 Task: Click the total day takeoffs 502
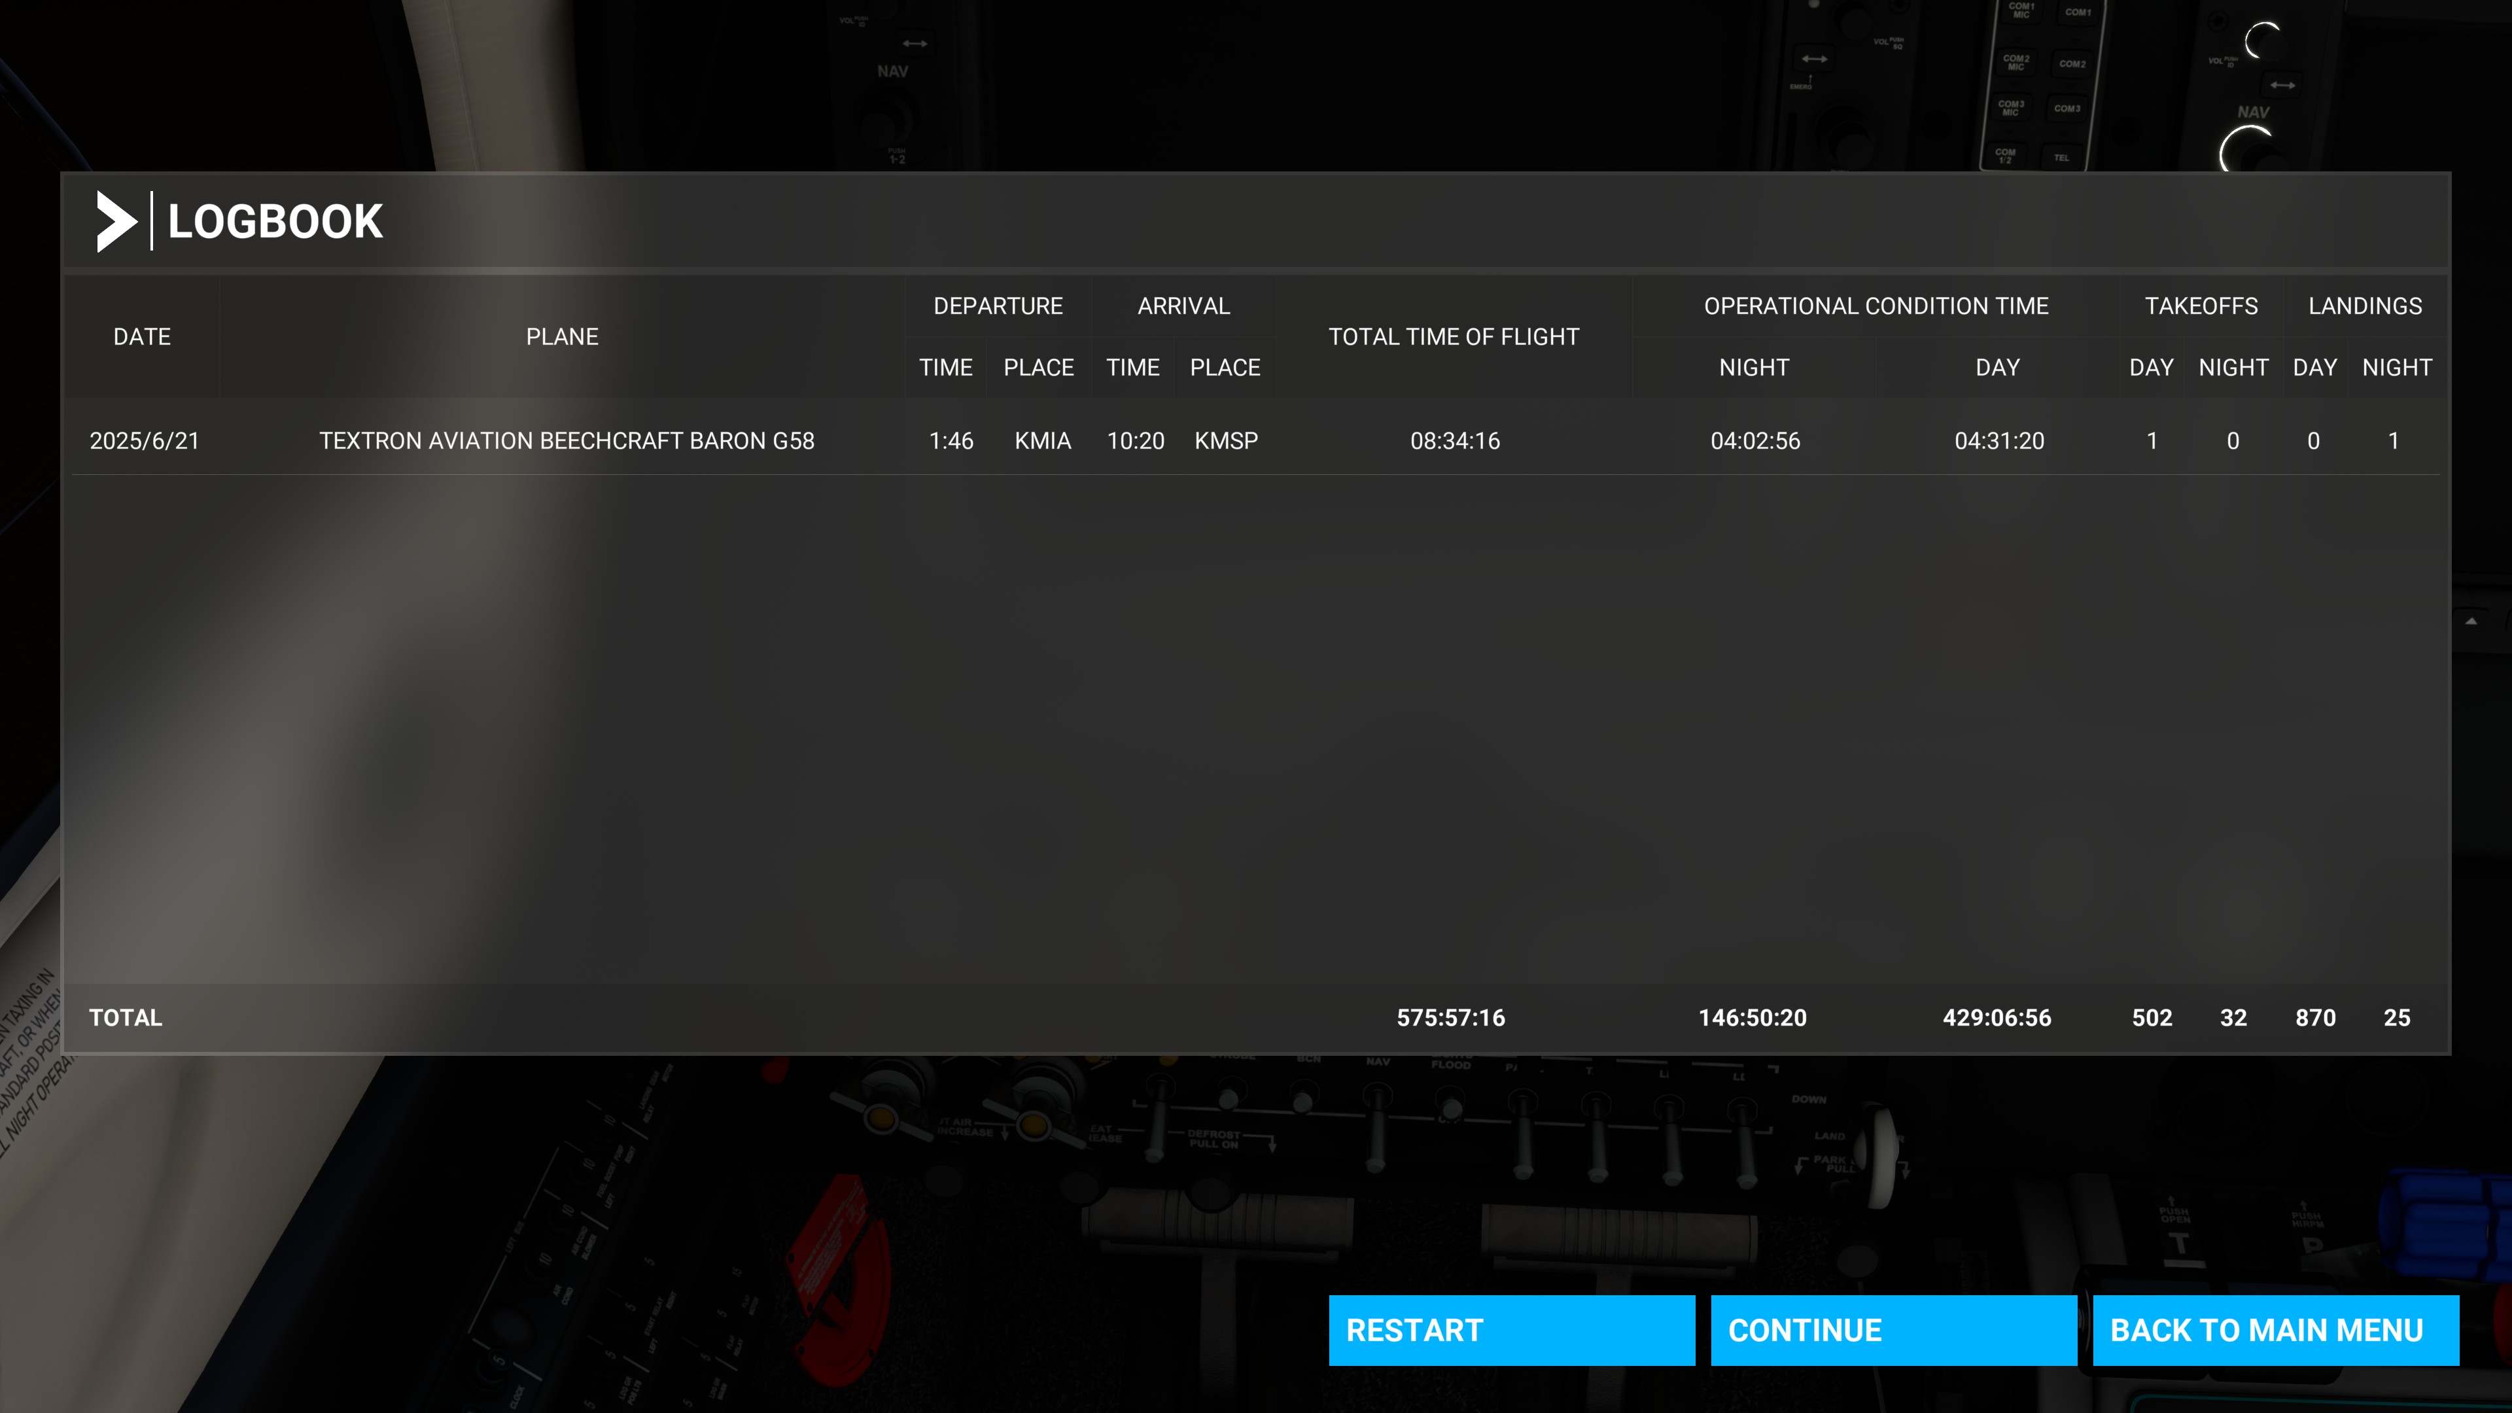tap(2152, 1018)
